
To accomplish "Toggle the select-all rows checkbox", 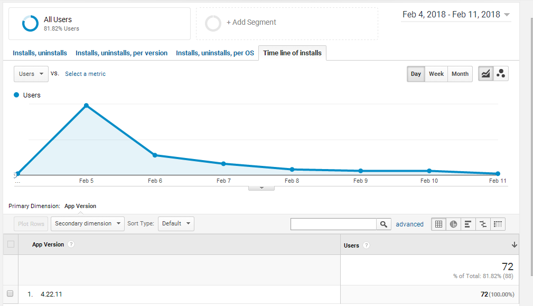I will [x=11, y=244].
